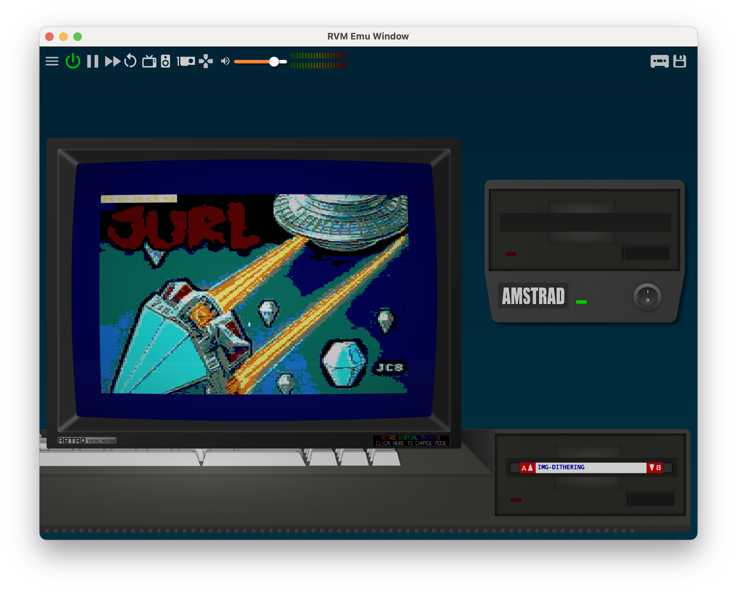Minimize the RVM Emu Window

pos(63,37)
